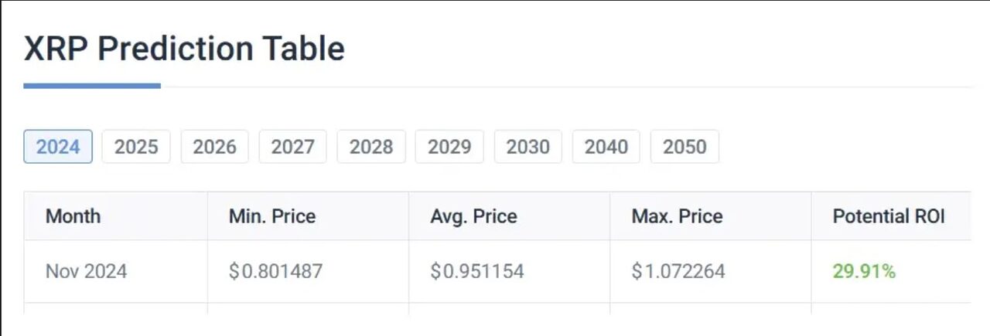Click the $0.801487 minimum price value
Viewport: 990px width, 336px height.
point(275,272)
